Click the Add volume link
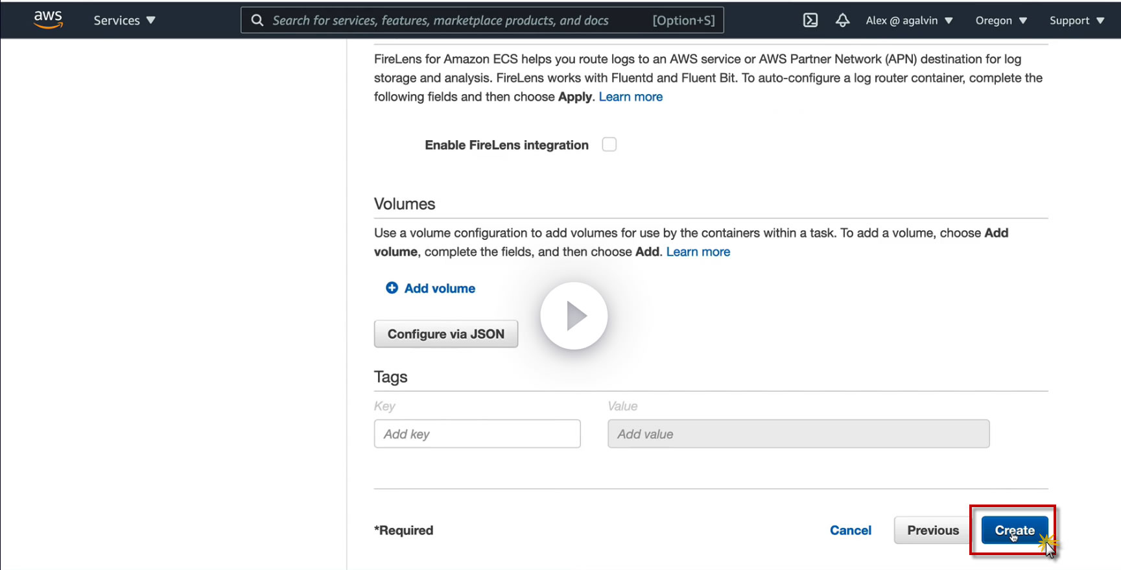Image resolution: width=1121 pixels, height=570 pixels. pyautogui.click(x=440, y=289)
